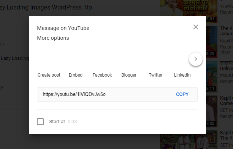Share the video on LinkedIn
The height and width of the screenshot is (149, 233).
pyautogui.click(x=182, y=75)
